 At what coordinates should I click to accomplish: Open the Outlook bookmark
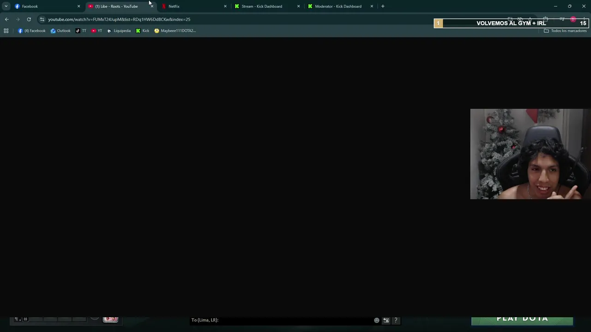[x=60, y=31]
